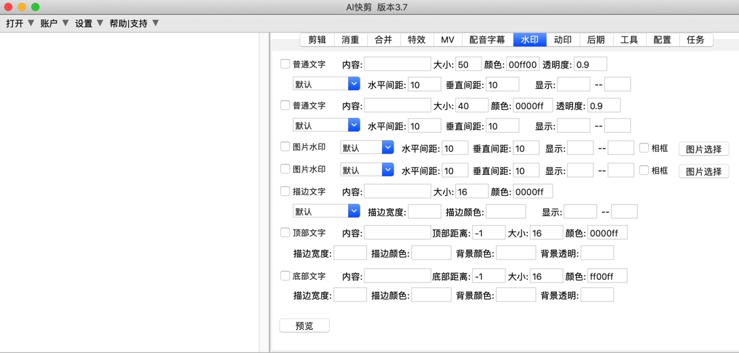Click 背景颜色 field below 底部文字
The width and height of the screenshot is (739, 353).
coord(515,295)
